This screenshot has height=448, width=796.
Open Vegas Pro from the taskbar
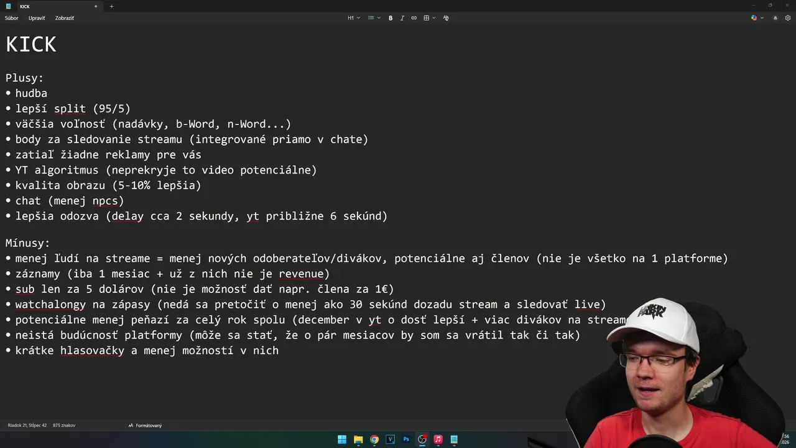[391, 439]
